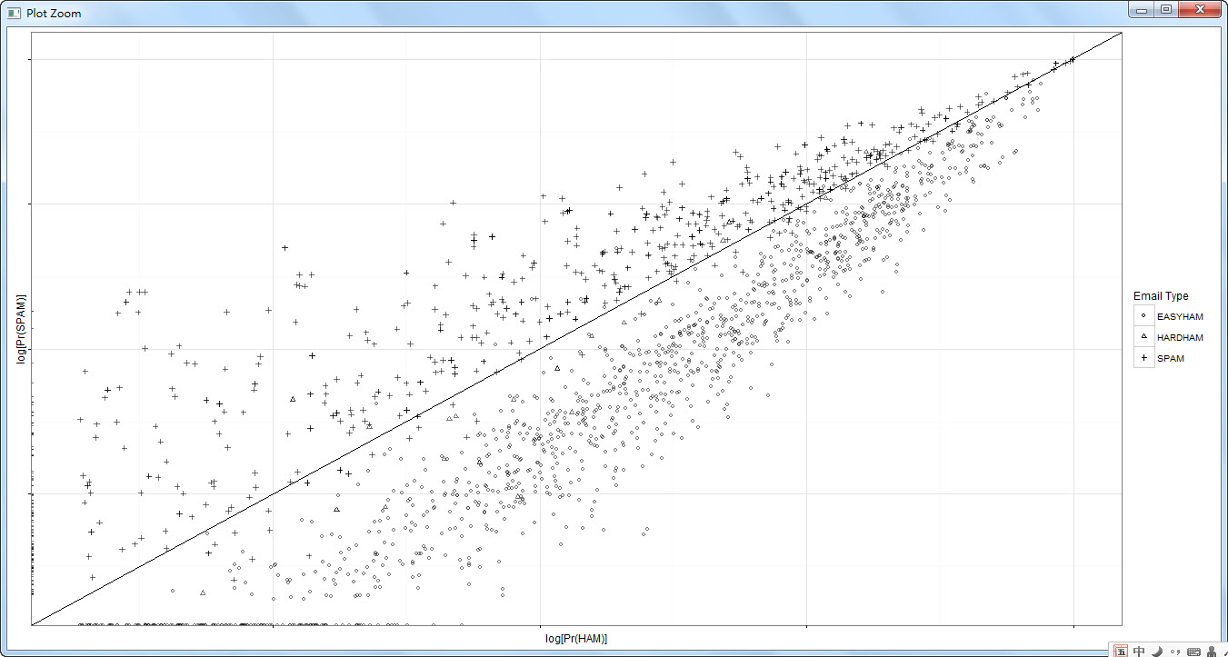Screen dimensions: 1228x657
Task: Click the "Email Type" legend title
Action: [x=1161, y=296]
